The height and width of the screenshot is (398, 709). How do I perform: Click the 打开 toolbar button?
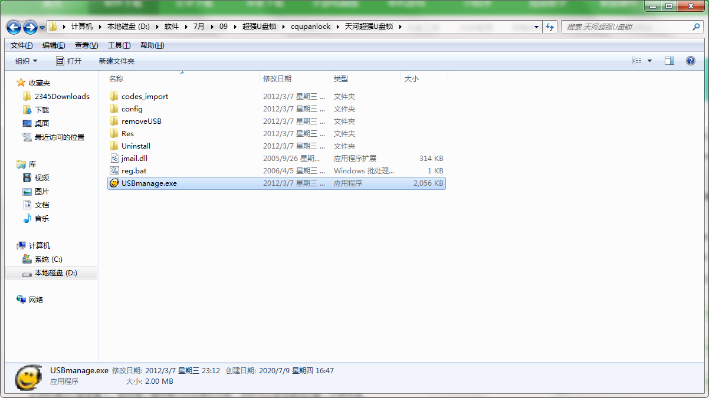coord(69,61)
